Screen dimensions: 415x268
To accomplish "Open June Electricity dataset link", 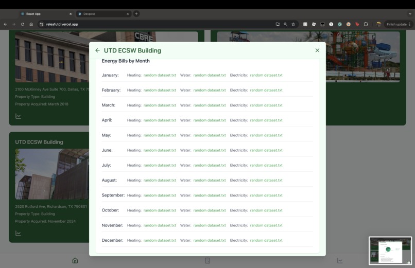I will coord(266,150).
